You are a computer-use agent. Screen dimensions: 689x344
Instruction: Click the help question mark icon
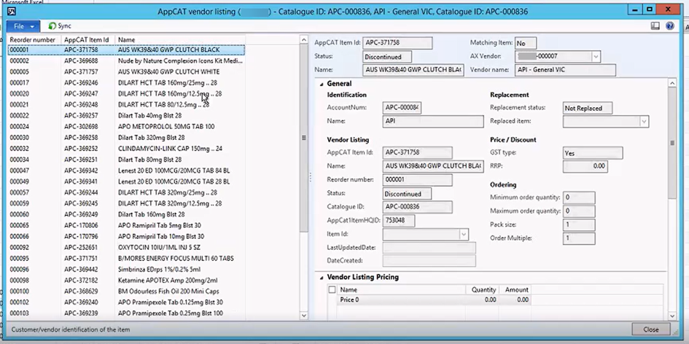[669, 26]
